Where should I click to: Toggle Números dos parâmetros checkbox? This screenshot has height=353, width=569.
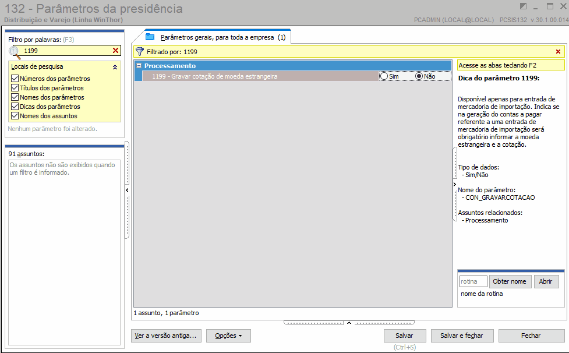point(15,79)
